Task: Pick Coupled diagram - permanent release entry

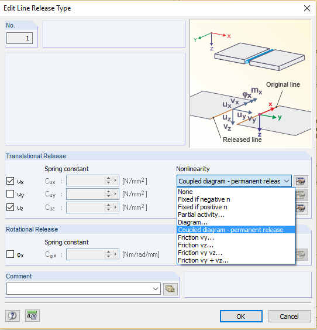Action: click(236, 230)
